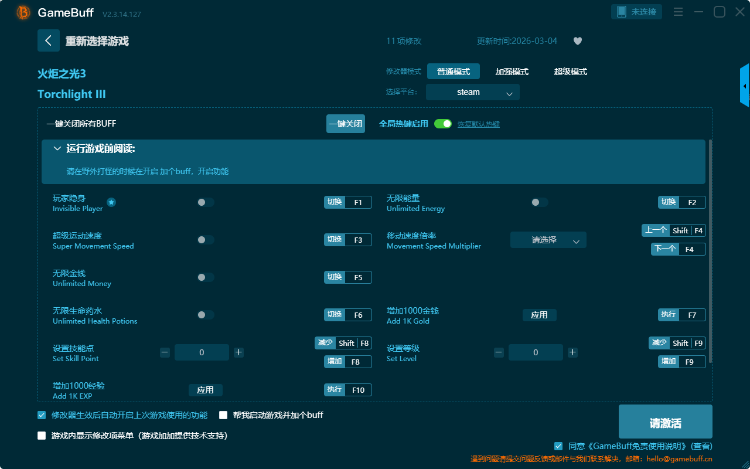Select 超级模式 super mode tab

click(570, 72)
